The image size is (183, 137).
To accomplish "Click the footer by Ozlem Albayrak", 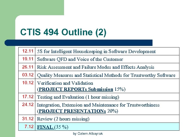I will coord(88,133).
